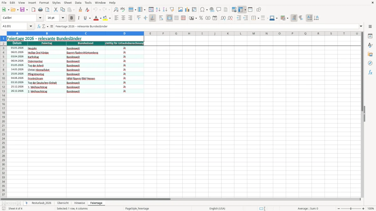Open background color dropdown arrow
Viewport: 376px width, 211px height.
coord(110,18)
